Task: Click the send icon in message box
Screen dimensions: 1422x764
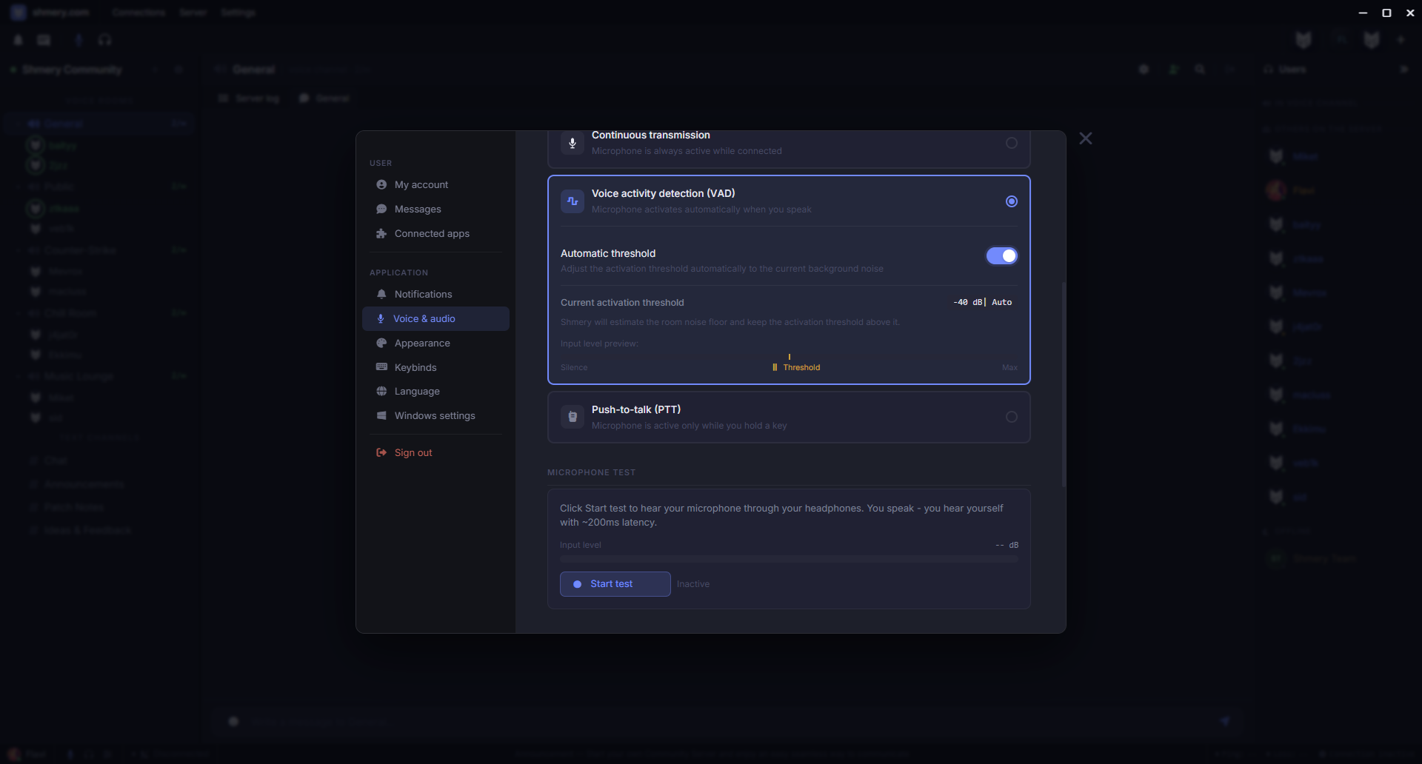Action: [1225, 721]
